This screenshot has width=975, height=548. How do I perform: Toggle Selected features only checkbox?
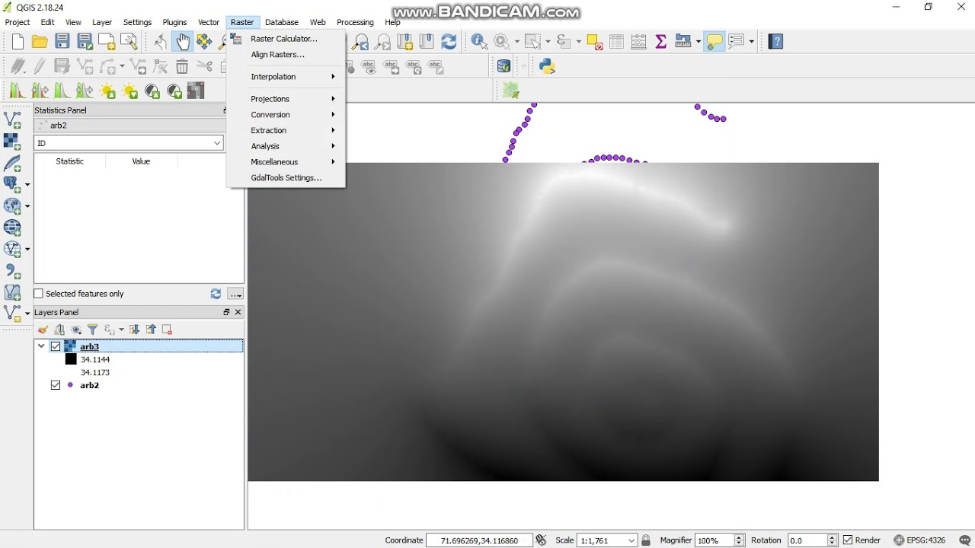39,294
